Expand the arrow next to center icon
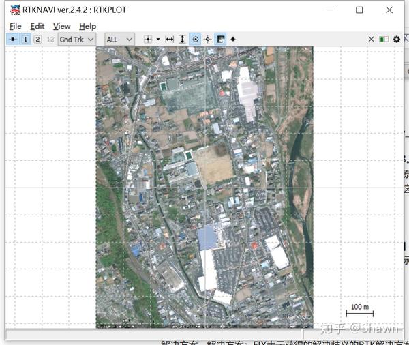409x345 pixels. click(158, 40)
